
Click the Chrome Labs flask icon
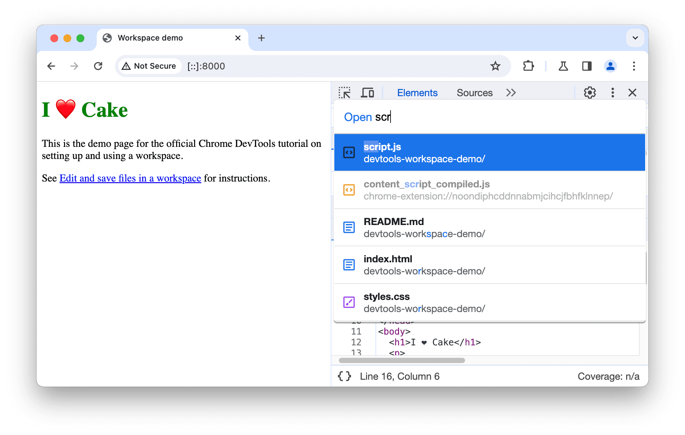click(563, 65)
